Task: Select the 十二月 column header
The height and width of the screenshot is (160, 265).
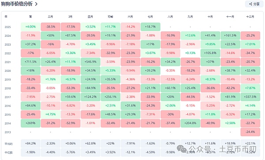Action: click(250, 17)
